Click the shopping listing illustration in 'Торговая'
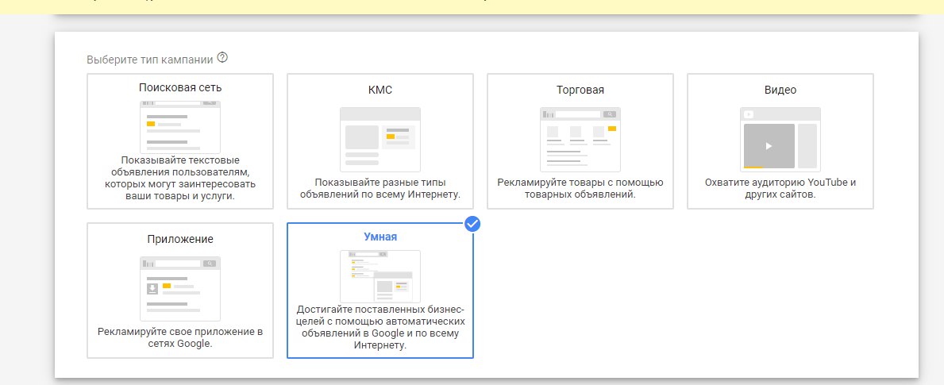Image resolution: width=944 pixels, height=385 pixels. tap(580, 140)
